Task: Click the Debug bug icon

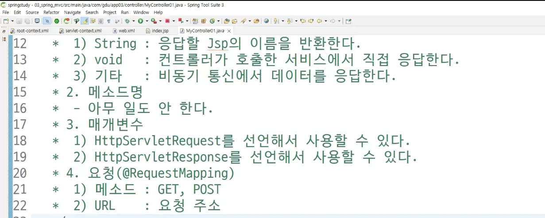Action: click(127, 21)
